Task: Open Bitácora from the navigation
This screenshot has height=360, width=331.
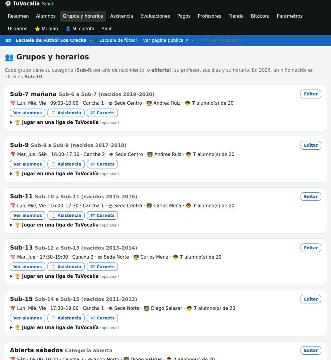Action: (x=260, y=16)
